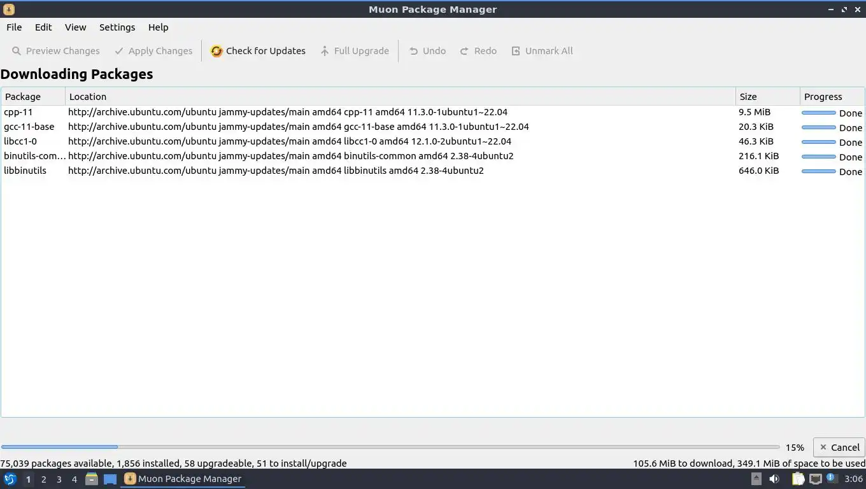The image size is (866, 489).
Task: Click the 46.3 KiB size cell
Action: click(x=756, y=141)
